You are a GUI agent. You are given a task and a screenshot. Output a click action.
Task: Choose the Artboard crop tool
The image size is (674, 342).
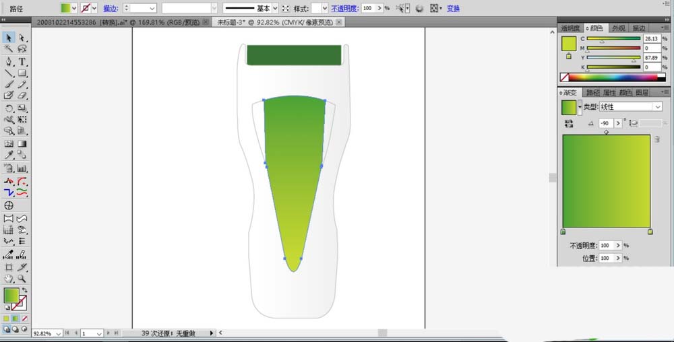8,267
